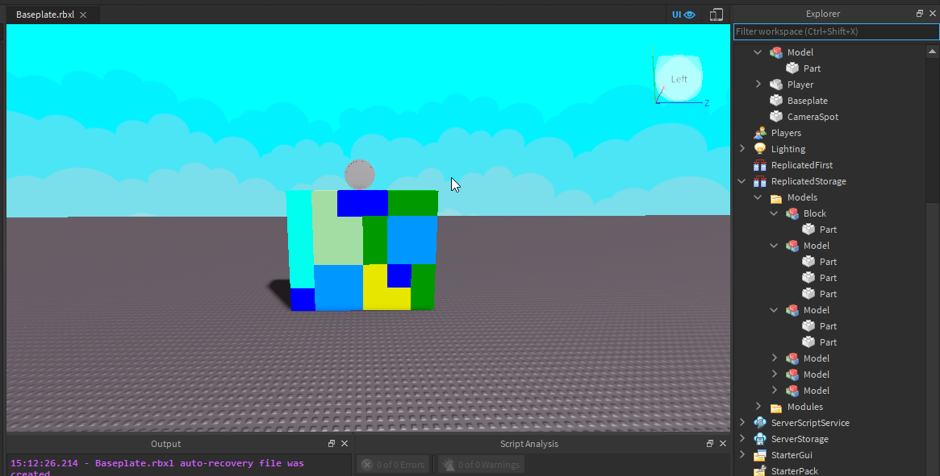Switch to the Baseplate.rbxl tab
Image resolution: width=940 pixels, height=476 pixels.
point(47,14)
